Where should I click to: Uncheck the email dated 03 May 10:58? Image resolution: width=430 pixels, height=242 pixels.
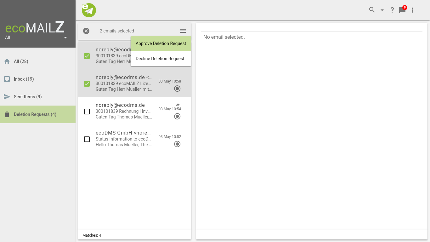(x=87, y=84)
